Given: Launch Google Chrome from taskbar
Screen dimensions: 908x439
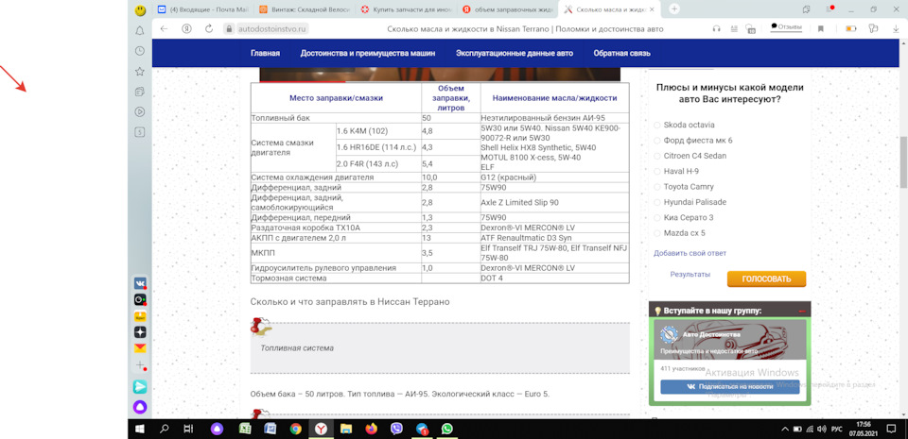Looking at the screenshot, I should click(295, 430).
